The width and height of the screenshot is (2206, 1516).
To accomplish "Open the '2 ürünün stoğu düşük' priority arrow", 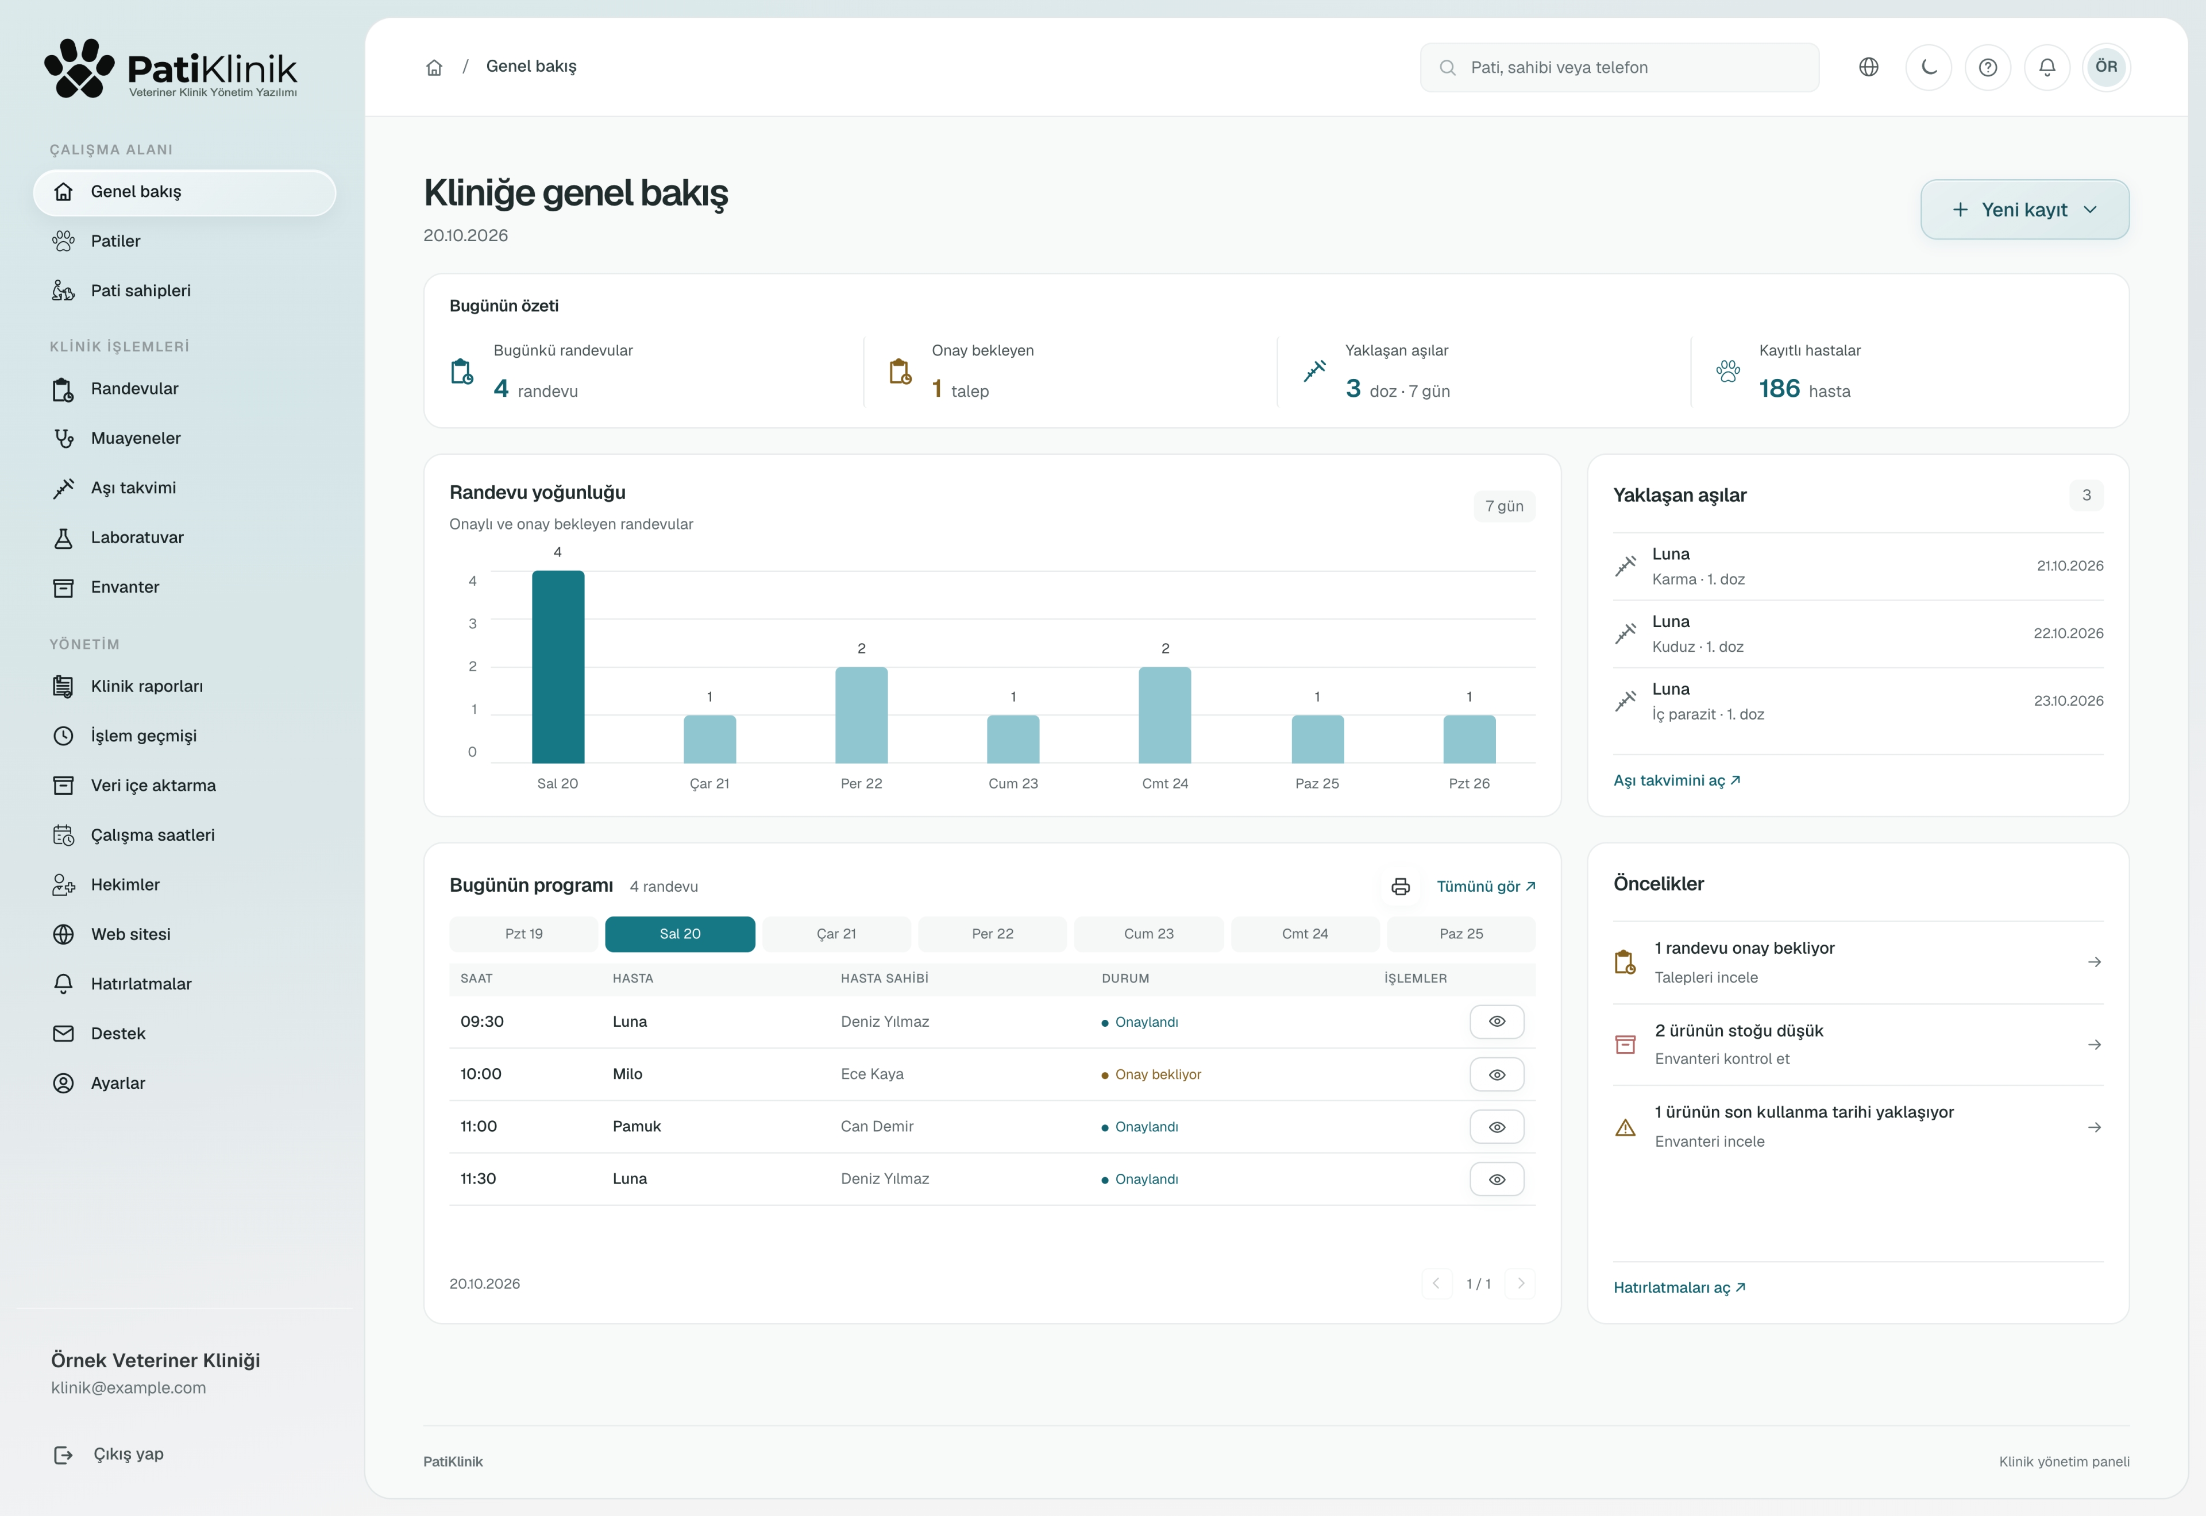I will tap(2094, 1045).
